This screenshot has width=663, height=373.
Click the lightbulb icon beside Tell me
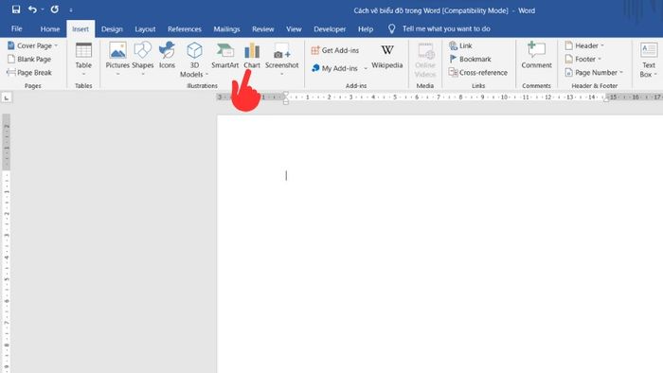(x=391, y=28)
